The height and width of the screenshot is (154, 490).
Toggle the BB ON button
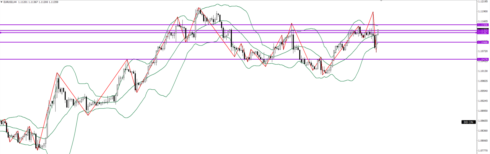(468, 122)
